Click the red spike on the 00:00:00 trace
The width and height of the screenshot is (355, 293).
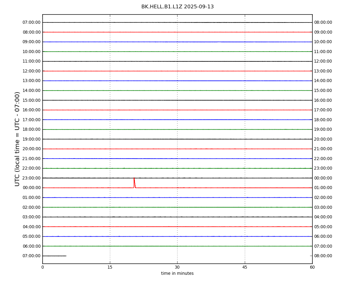[x=134, y=183]
